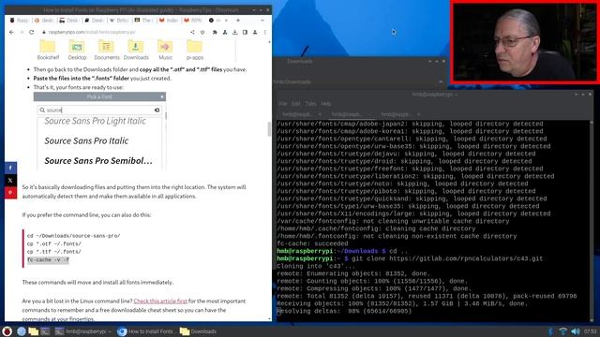Close the active Chromium tab

tap(226, 21)
